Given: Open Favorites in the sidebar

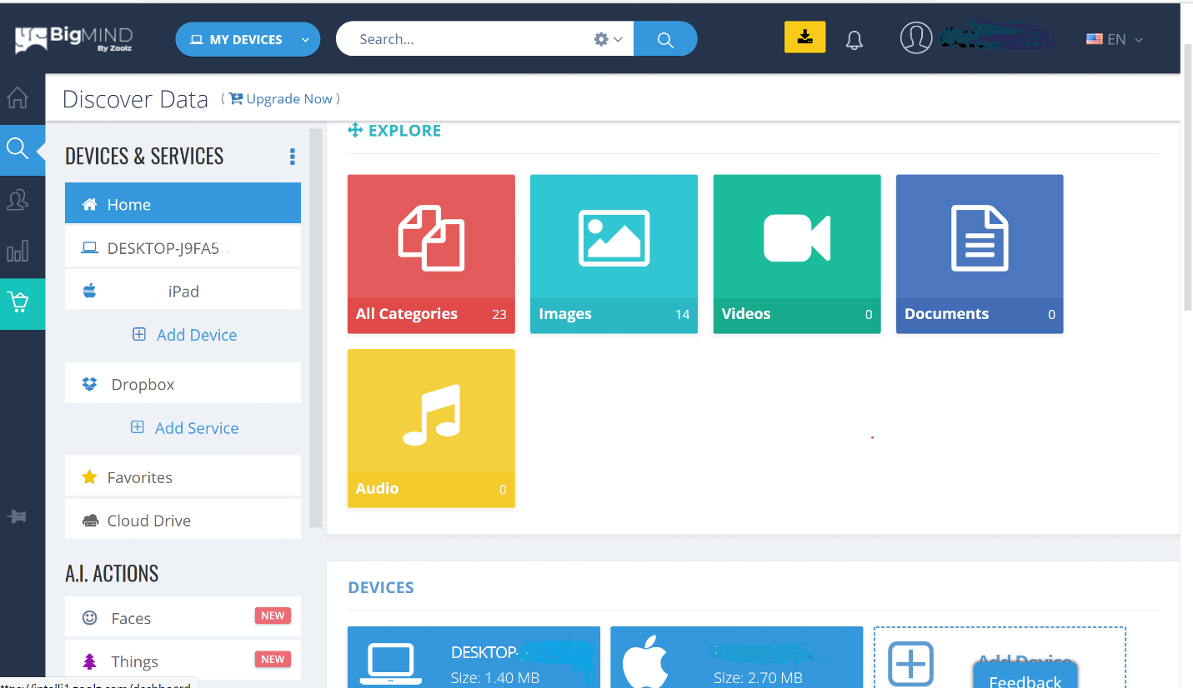Looking at the screenshot, I should (x=183, y=477).
